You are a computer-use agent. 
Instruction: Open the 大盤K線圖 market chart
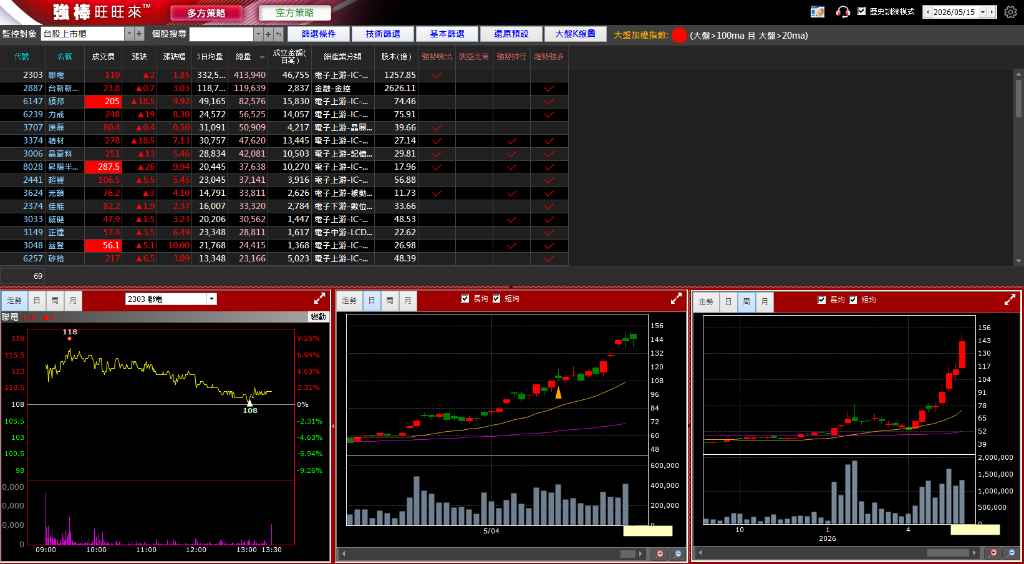576,34
